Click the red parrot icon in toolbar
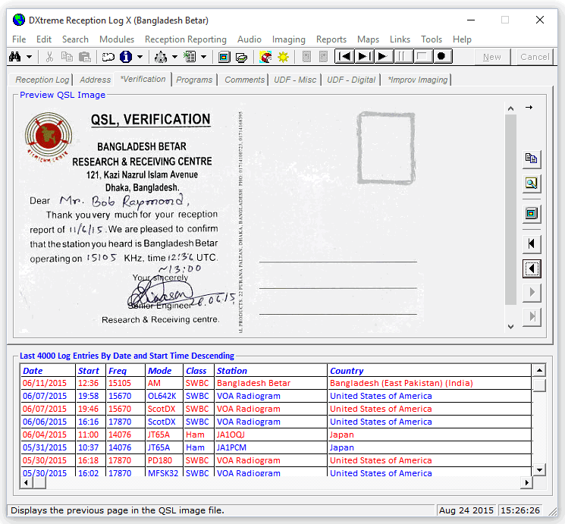565x524 pixels. (265, 57)
